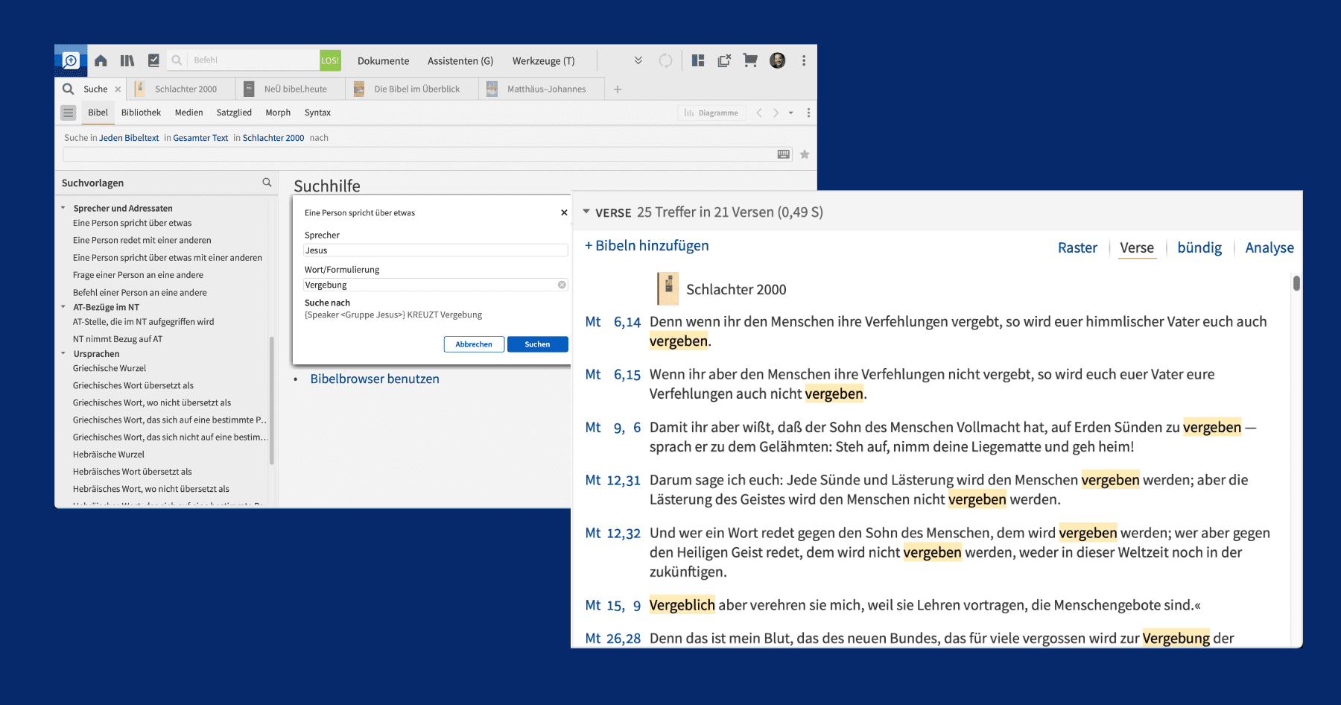Switch results view to Raster
Screen dimensions: 1341x705
point(1077,247)
